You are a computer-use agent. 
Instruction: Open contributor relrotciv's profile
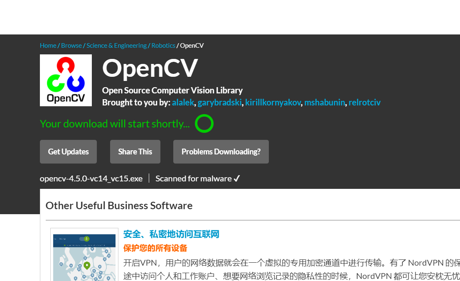coord(364,102)
